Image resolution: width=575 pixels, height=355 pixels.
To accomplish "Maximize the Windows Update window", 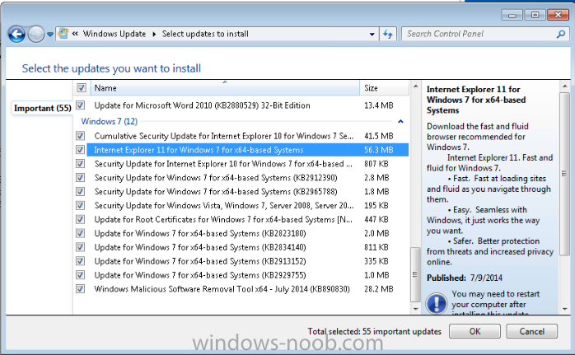I will 535,15.
